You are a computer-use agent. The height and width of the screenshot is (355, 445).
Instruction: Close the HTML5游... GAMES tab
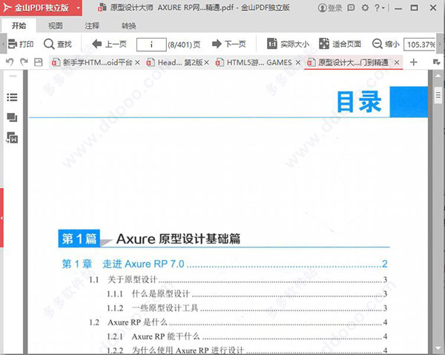coord(297,62)
